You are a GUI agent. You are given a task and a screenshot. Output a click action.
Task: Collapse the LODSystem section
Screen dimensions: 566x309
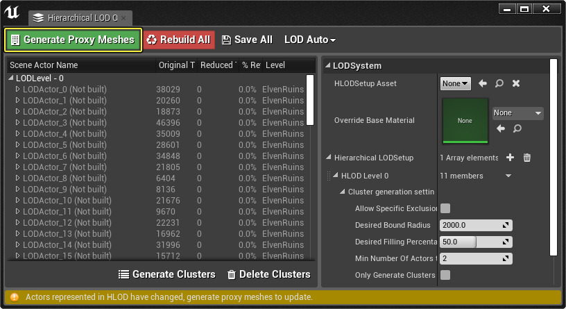328,65
